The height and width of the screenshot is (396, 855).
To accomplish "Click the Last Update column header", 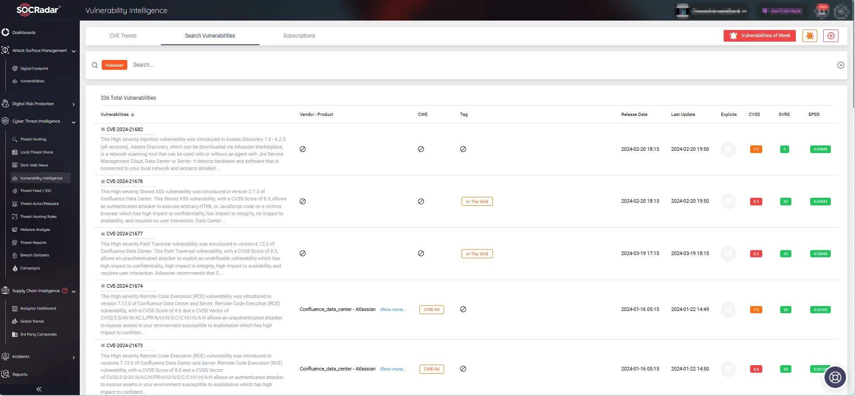I will (683, 115).
